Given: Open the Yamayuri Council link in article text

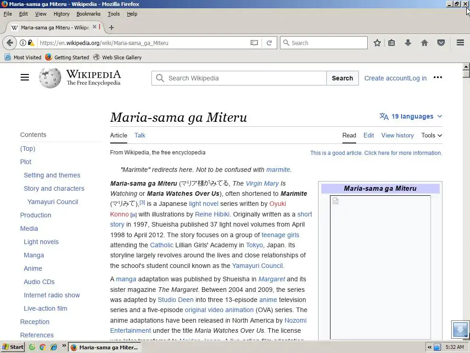Looking at the screenshot, I should click(x=257, y=266).
